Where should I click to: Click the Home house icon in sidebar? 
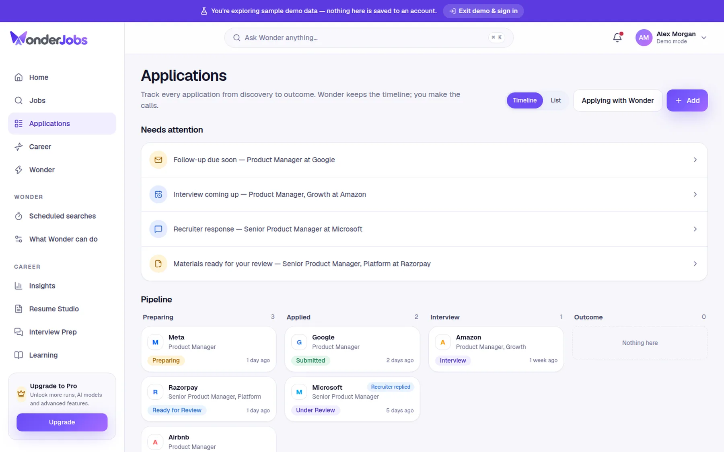(x=19, y=77)
